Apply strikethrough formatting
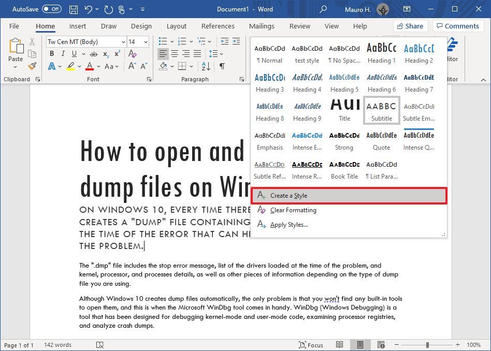 93,54
